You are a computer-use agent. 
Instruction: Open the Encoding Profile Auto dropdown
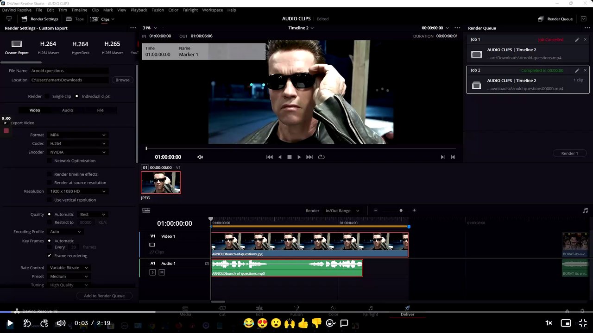(65, 232)
